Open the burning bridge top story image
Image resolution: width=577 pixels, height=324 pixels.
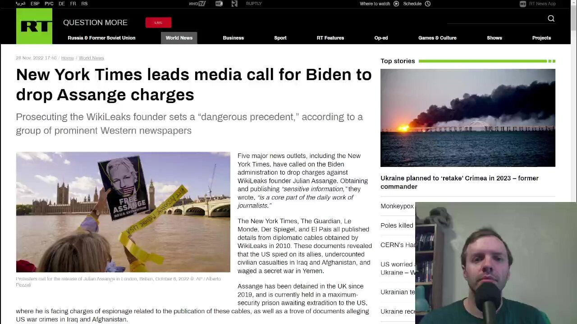tap(468, 118)
